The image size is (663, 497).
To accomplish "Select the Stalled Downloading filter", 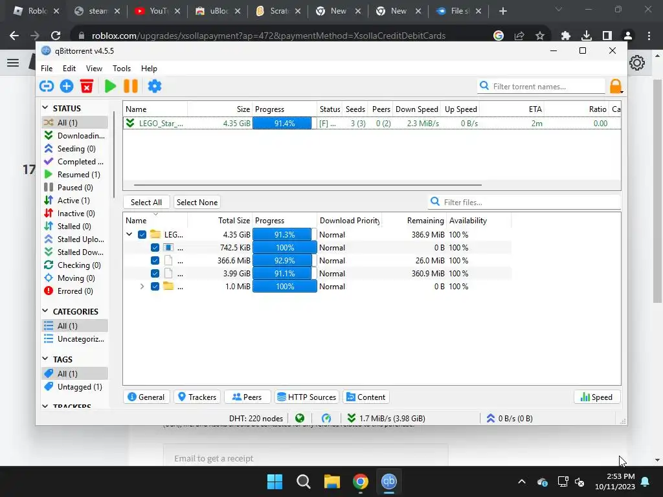I will click(x=74, y=252).
